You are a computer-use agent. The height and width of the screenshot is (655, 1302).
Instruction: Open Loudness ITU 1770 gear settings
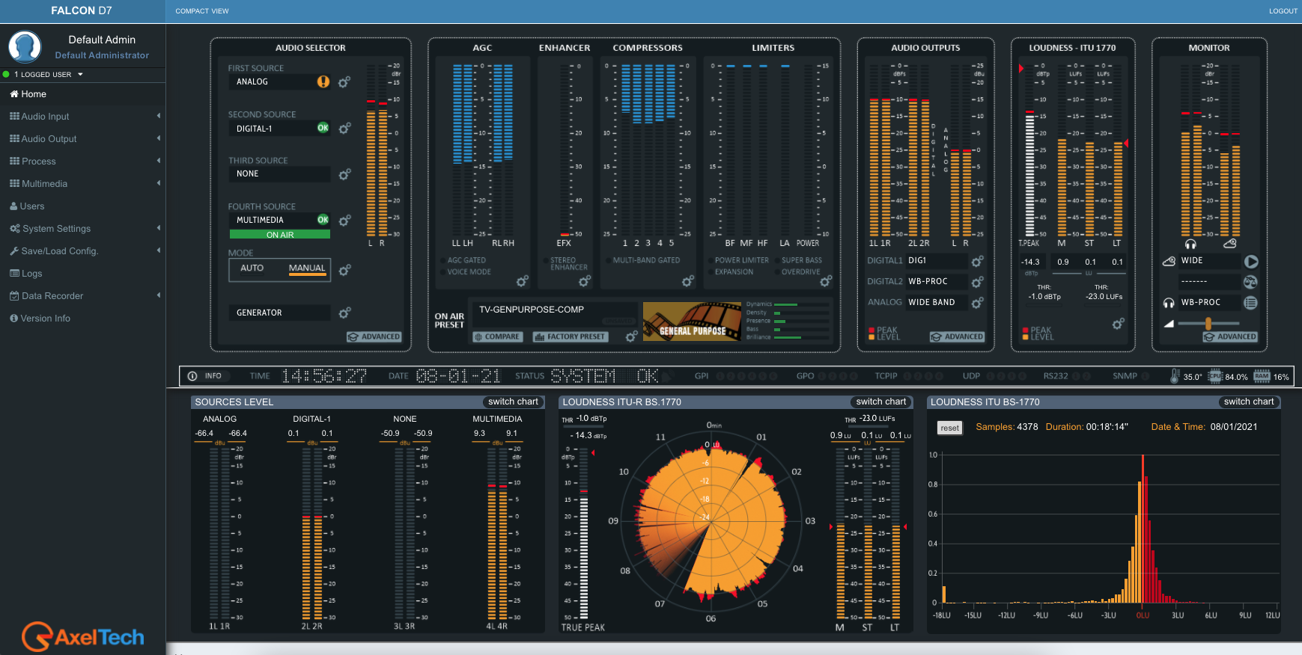pyautogui.click(x=1118, y=324)
